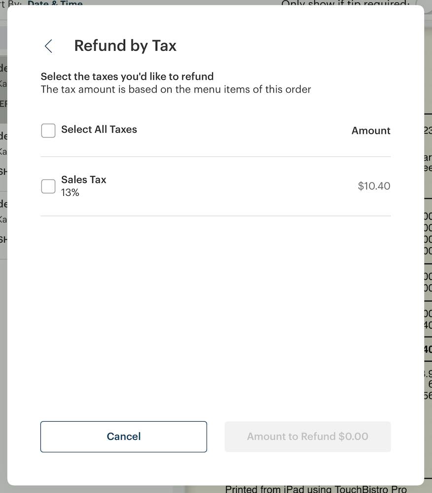
Task: Click the Refund by Tax title
Action: point(125,46)
